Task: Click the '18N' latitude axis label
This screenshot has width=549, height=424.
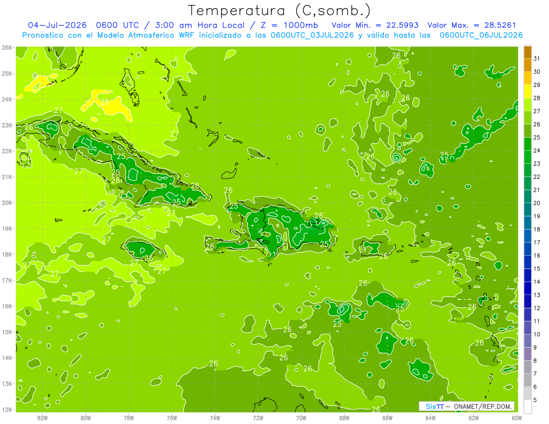Action: [7, 254]
